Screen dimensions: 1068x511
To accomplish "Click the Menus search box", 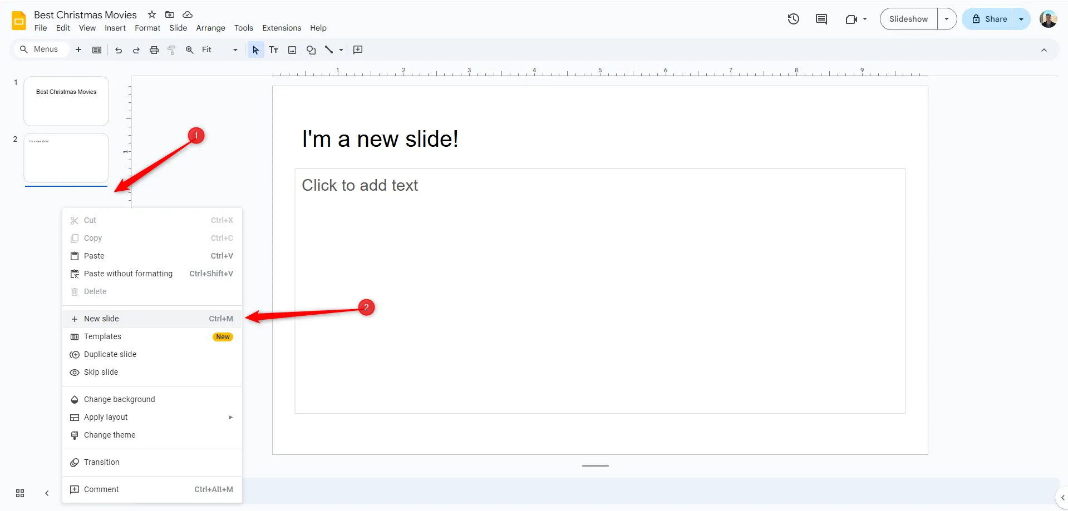I will pyautogui.click(x=41, y=49).
